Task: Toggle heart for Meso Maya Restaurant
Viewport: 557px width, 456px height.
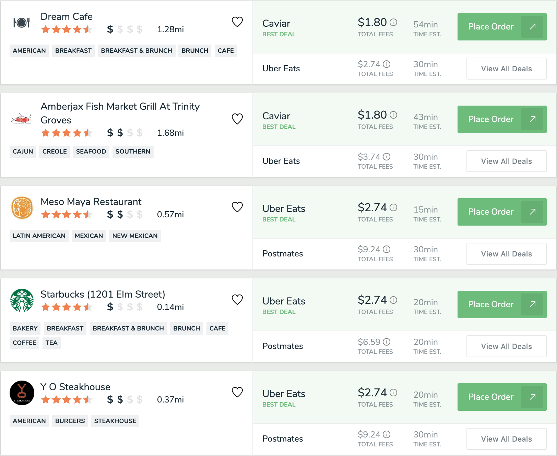Action: (x=237, y=207)
